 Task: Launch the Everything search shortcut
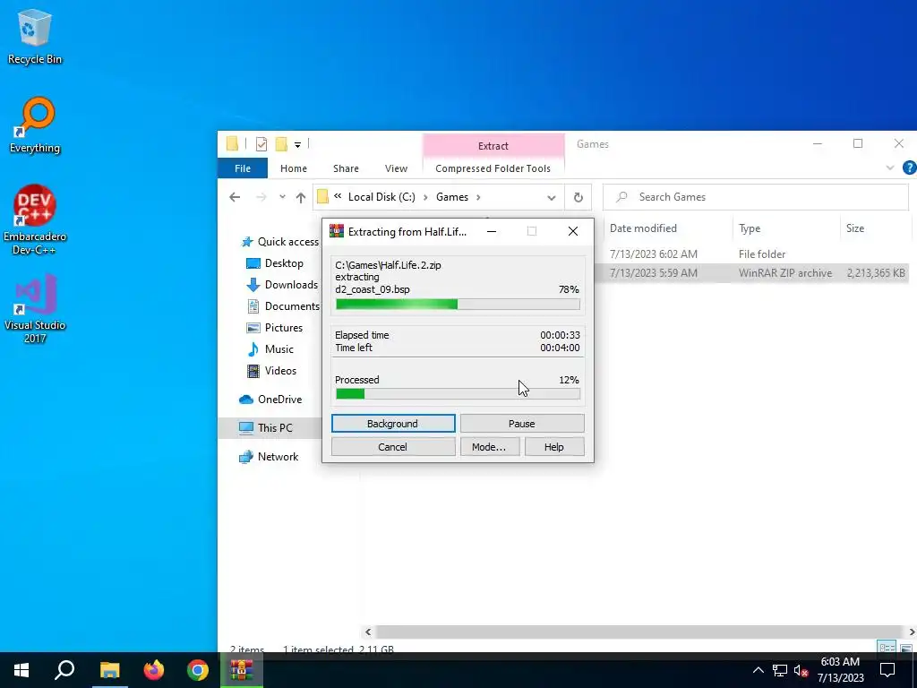(x=35, y=125)
